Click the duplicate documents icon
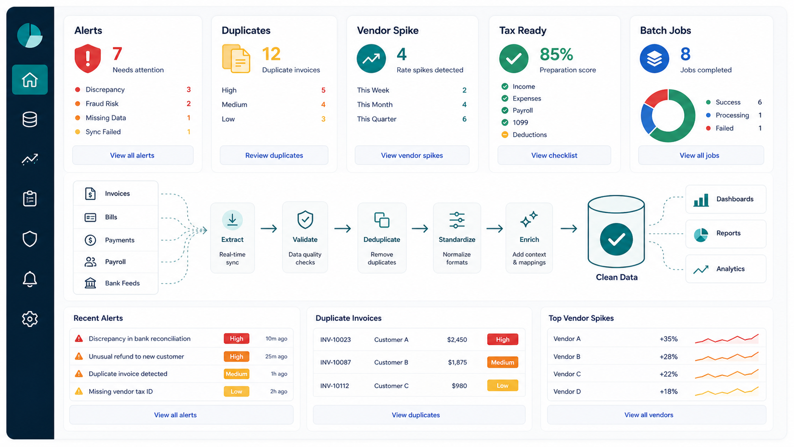This screenshot has width=794, height=447. pos(236,59)
